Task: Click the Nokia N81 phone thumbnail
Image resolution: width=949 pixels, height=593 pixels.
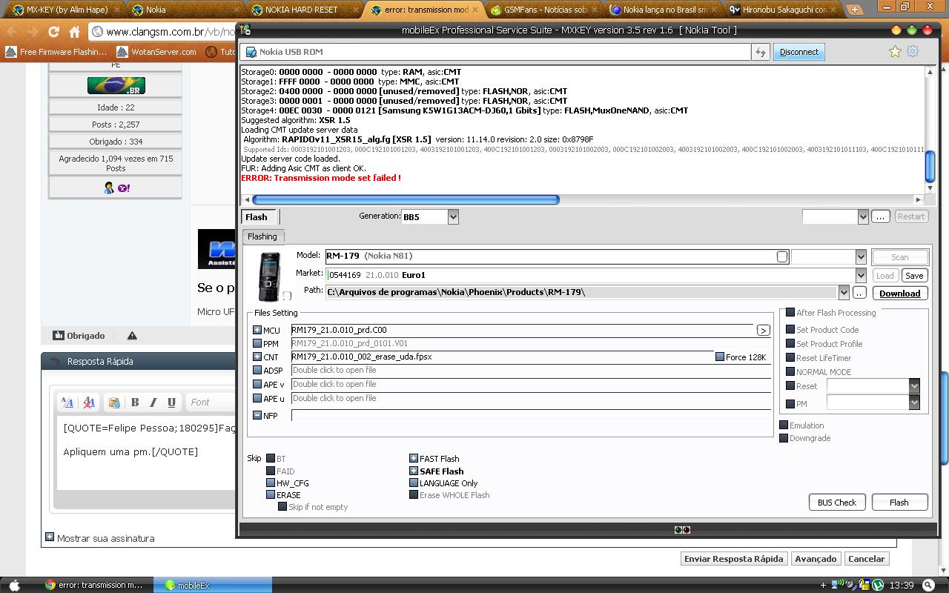Action: point(269,276)
